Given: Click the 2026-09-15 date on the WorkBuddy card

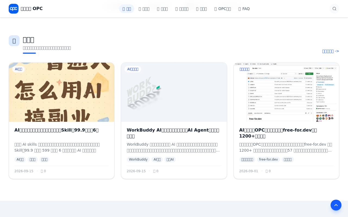Looking at the screenshot, I should (x=136, y=171).
